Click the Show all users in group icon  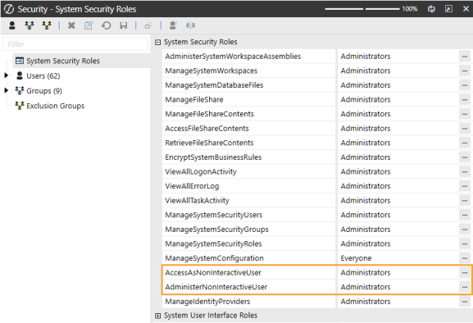point(190,25)
